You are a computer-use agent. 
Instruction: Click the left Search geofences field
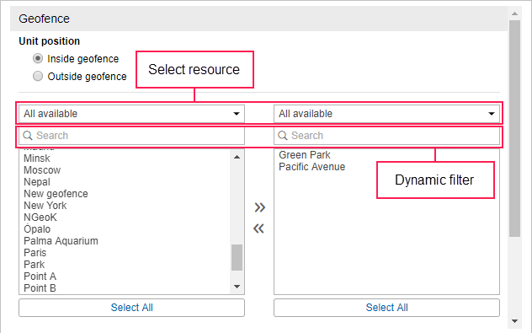tap(131, 136)
